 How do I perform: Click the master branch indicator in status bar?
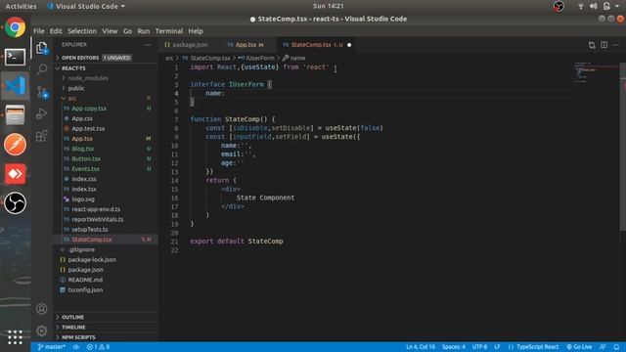pyautogui.click(x=52, y=347)
